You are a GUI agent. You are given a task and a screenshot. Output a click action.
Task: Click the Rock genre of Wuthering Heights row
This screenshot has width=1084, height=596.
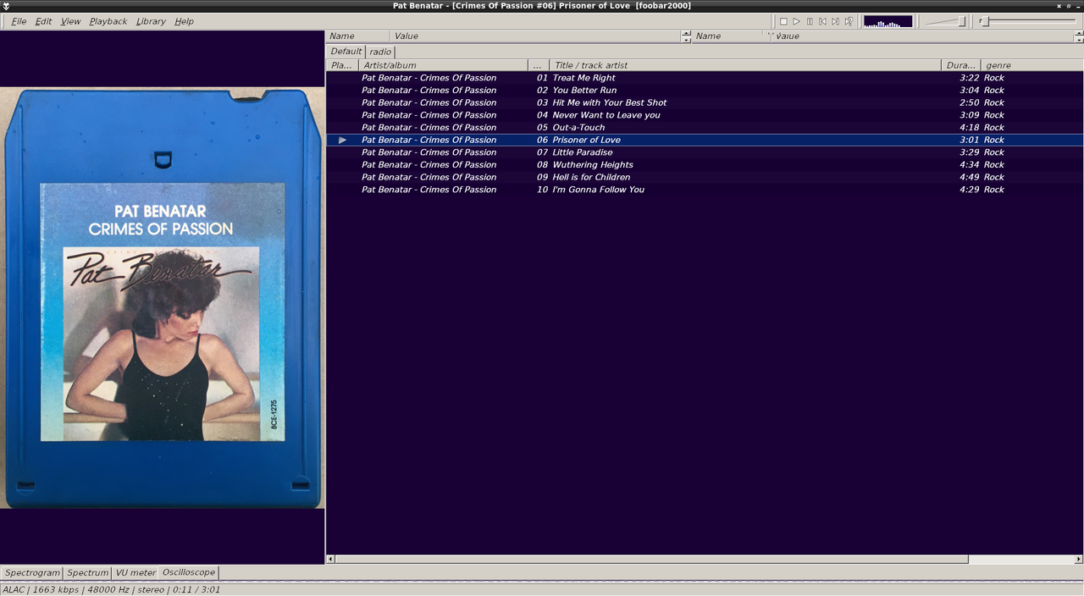(994, 165)
